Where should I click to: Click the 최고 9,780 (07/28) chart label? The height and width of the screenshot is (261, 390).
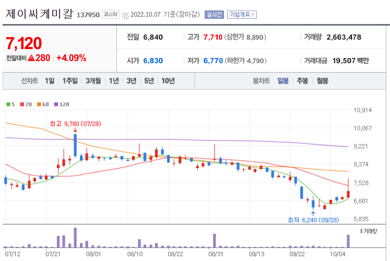[75, 124]
